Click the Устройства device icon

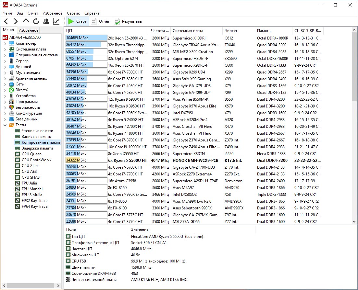pyautogui.click(x=11, y=96)
